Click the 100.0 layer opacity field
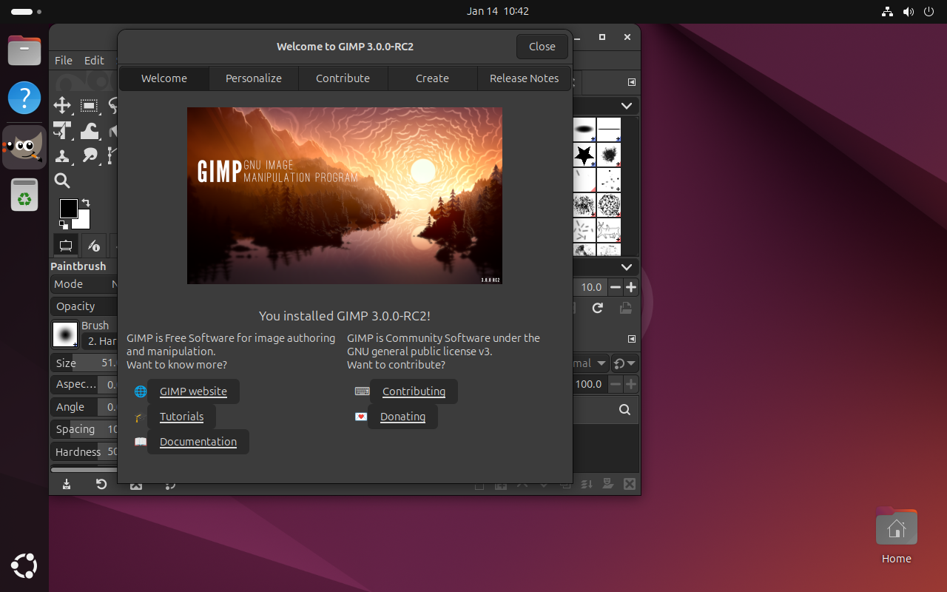Image resolution: width=947 pixels, height=592 pixels. pos(590,384)
